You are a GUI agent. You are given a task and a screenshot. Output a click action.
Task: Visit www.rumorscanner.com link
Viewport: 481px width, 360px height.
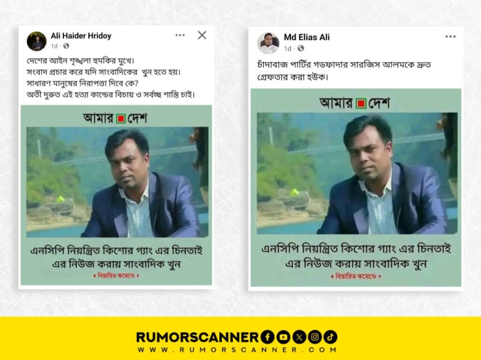(x=237, y=350)
